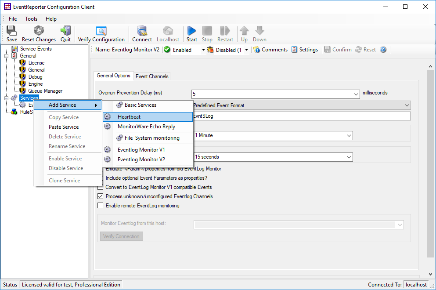Click the Reset Changes toolbar icon
The width and height of the screenshot is (436, 290).
[39, 31]
